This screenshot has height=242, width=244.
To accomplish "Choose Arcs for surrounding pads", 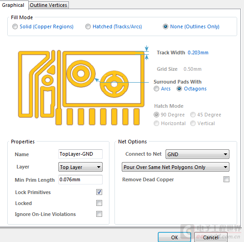I will point(156,89).
